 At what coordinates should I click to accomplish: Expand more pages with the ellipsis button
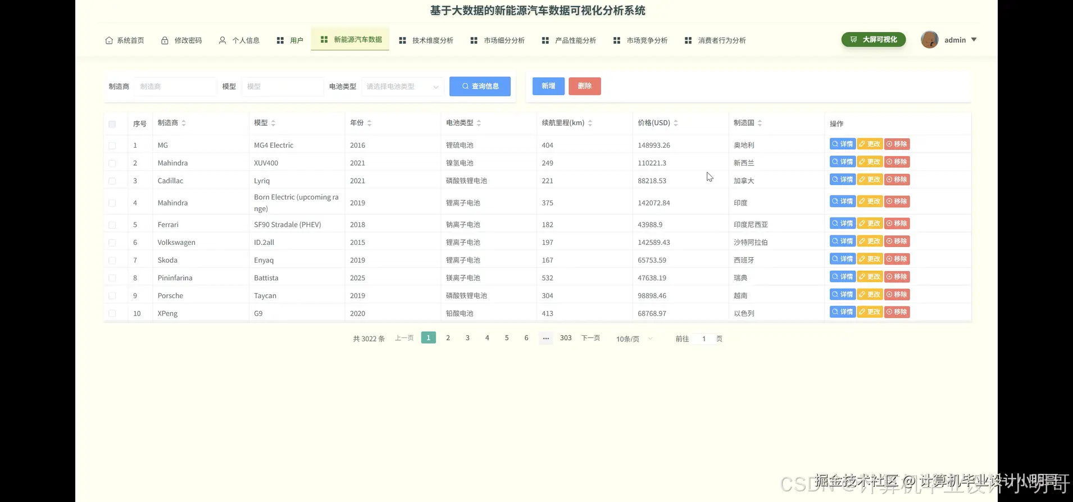click(x=546, y=338)
